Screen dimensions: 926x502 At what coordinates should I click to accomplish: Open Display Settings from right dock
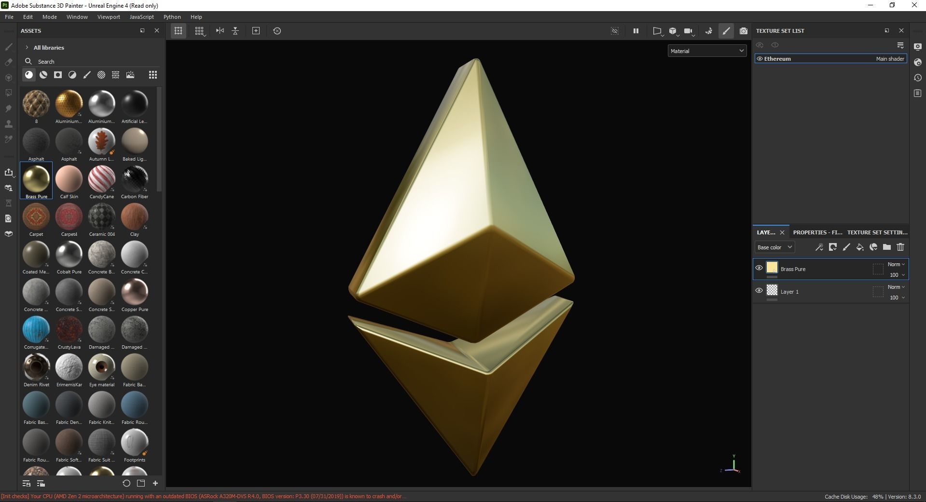click(x=918, y=47)
